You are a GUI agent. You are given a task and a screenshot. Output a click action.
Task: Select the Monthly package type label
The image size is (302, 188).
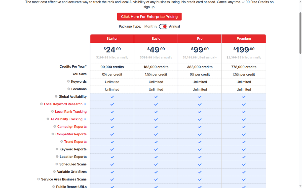coord(151,26)
